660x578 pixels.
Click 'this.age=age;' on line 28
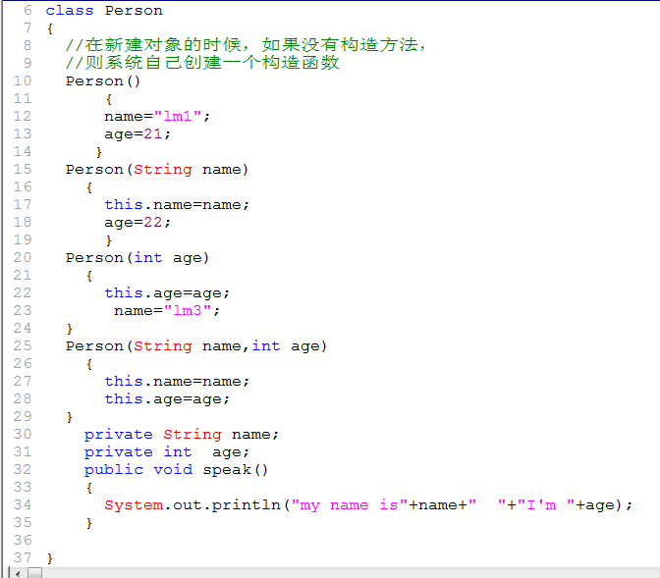coord(167,399)
